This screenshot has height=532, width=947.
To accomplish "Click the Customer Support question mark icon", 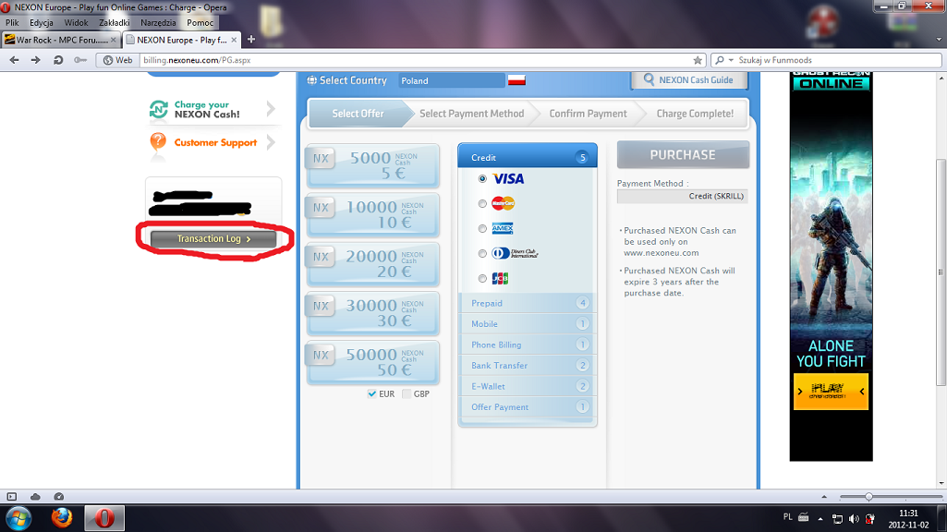I will [x=158, y=142].
